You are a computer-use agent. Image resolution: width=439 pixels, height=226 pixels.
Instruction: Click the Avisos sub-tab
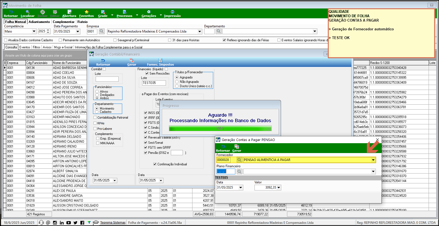point(47,47)
